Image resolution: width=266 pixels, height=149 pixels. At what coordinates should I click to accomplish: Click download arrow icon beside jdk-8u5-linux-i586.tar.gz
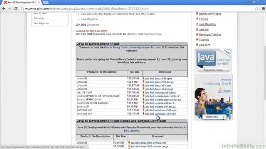click(143, 82)
